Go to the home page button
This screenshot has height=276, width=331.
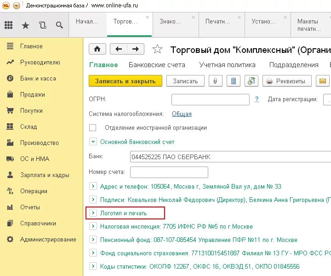point(97,49)
